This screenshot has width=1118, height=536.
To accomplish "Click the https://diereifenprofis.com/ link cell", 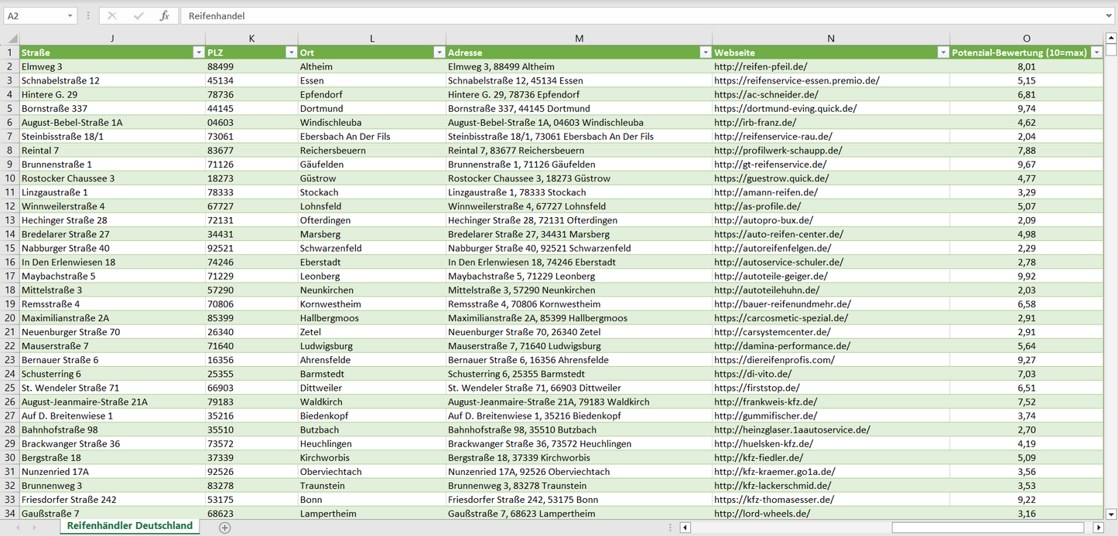I will point(774,360).
